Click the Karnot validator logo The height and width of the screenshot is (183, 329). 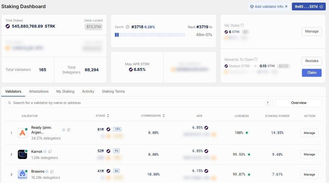[22, 154]
